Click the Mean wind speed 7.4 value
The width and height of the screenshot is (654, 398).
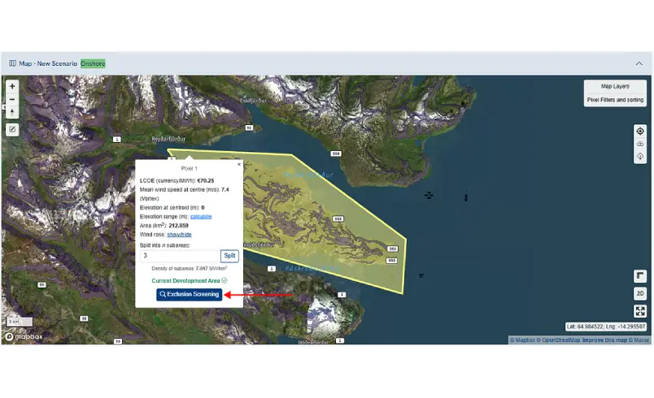pyautogui.click(x=225, y=190)
